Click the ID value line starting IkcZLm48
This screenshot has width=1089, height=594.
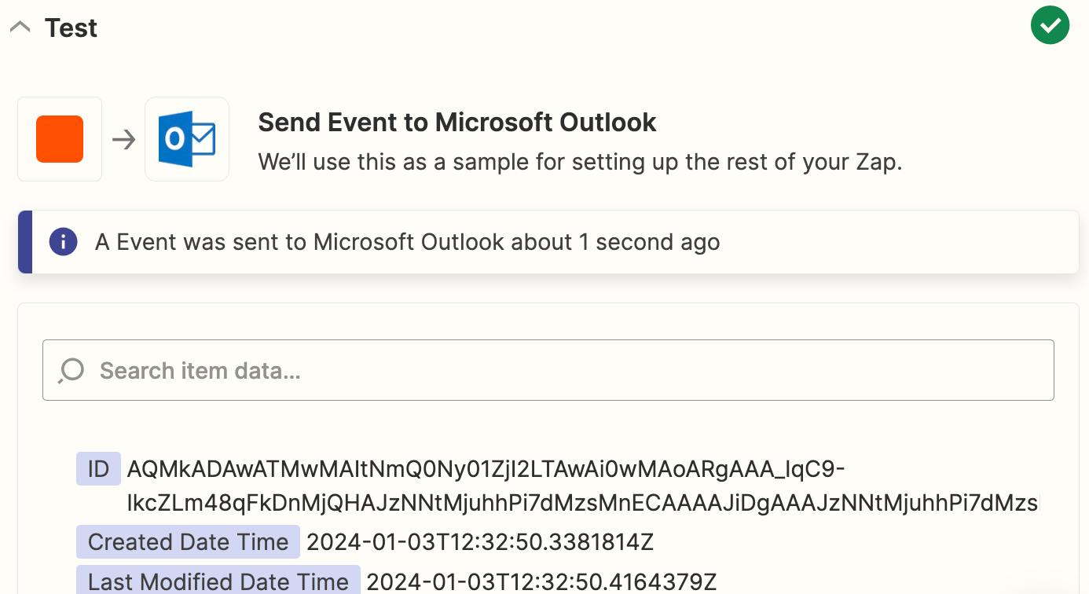tap(581, 503)
